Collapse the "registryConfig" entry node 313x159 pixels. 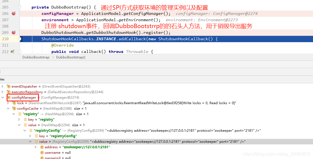coord(25,131)
